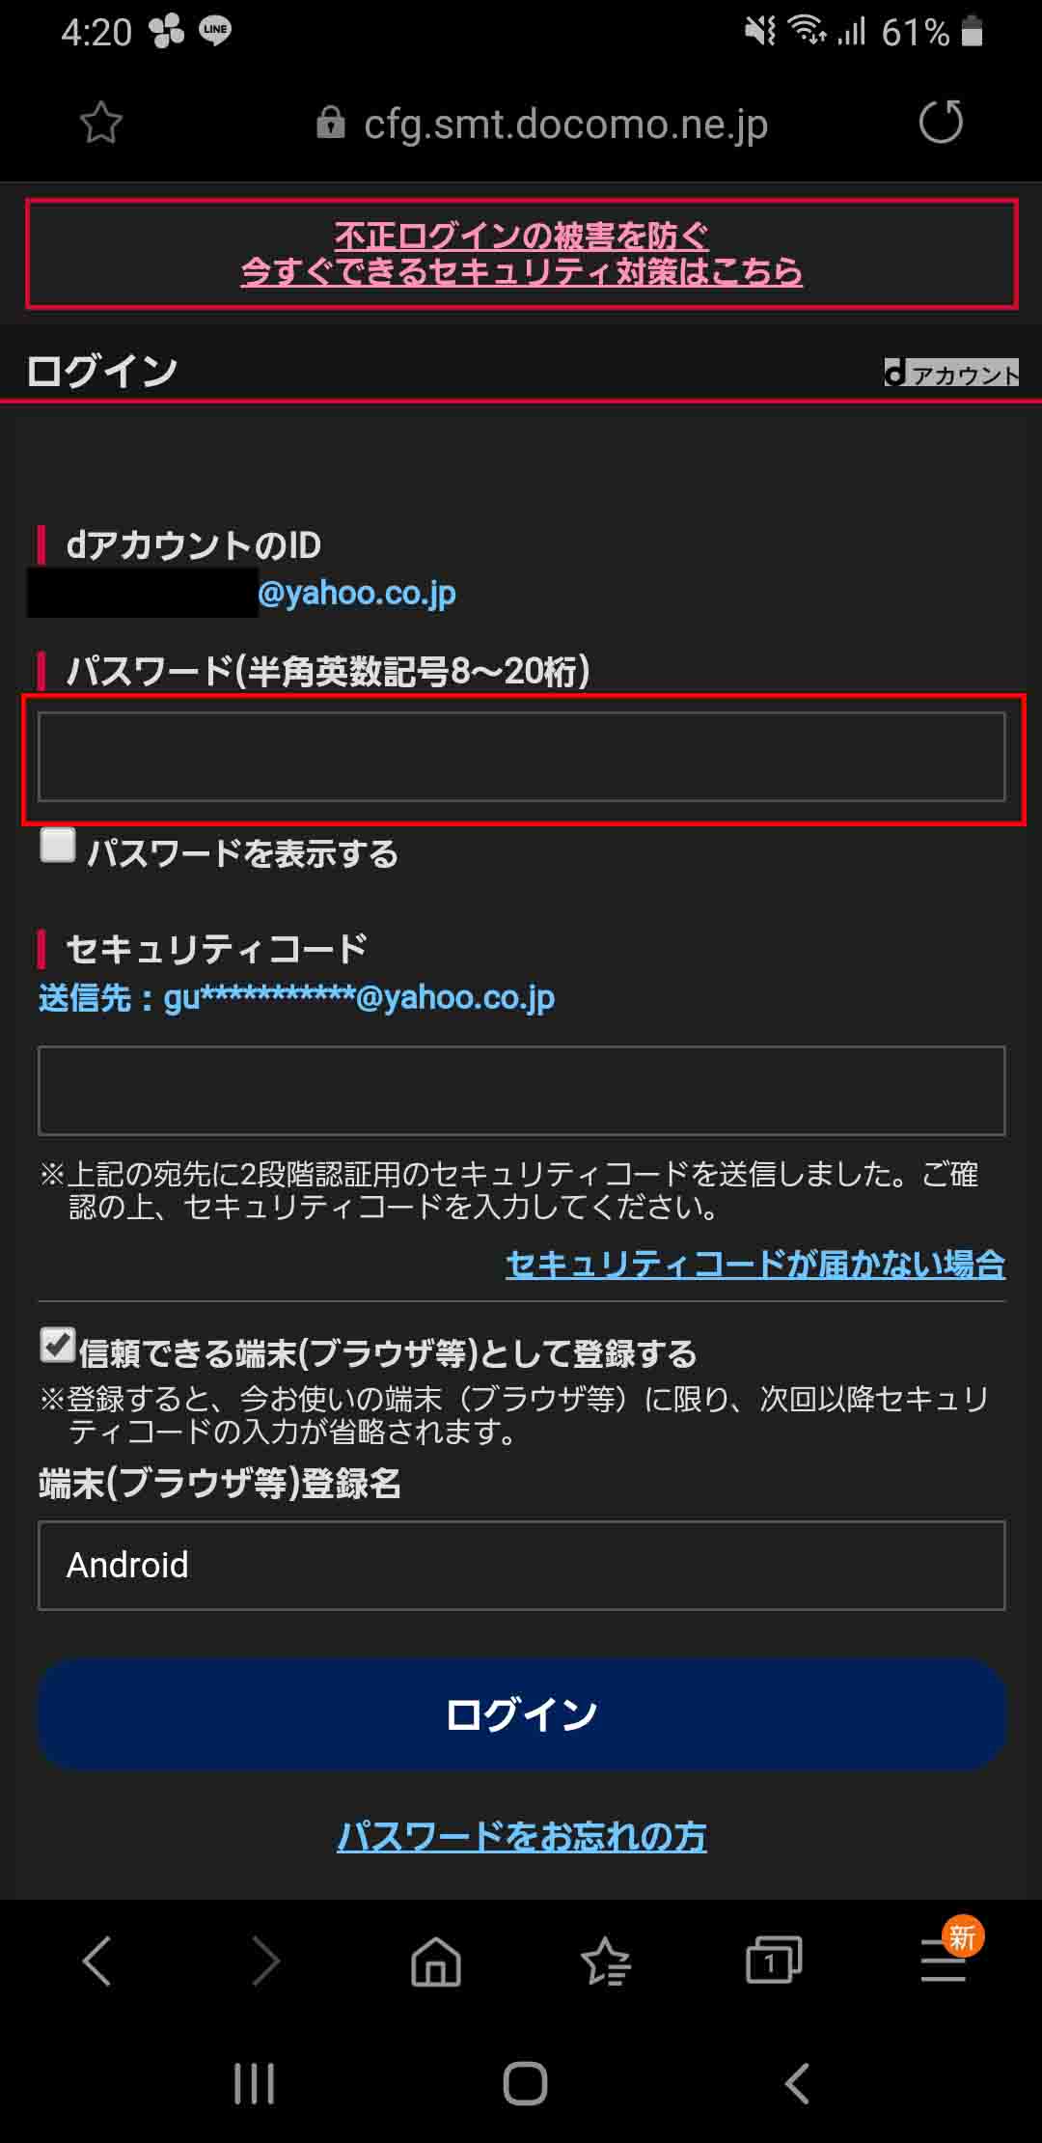Tap the browser forward arrow

[265, 1961]
